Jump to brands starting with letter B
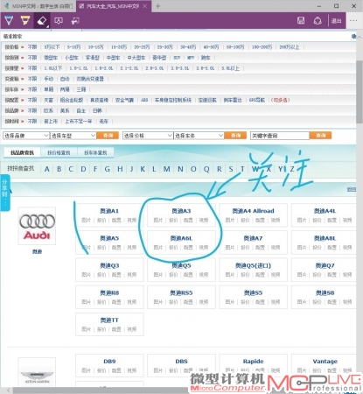The height and width of the screenshot is (394, 363). pos(59,169)
